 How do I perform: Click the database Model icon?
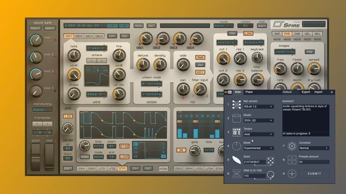(237, 118)
